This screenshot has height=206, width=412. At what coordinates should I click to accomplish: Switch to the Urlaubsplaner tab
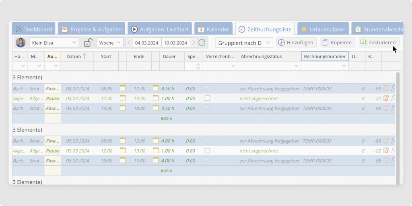323,29
